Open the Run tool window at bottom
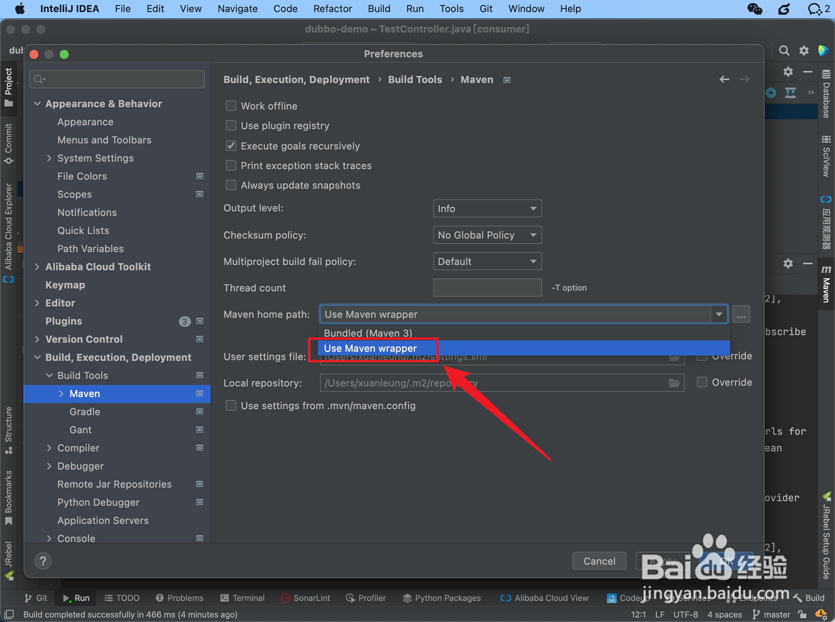This screenshot has width=835, height=622. [x=76, y=598]
